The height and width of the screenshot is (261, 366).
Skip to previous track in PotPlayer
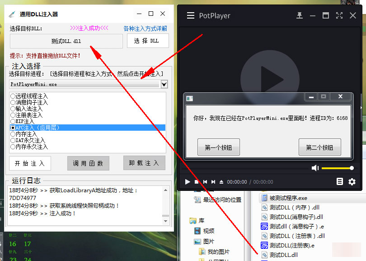pos(205,182)
